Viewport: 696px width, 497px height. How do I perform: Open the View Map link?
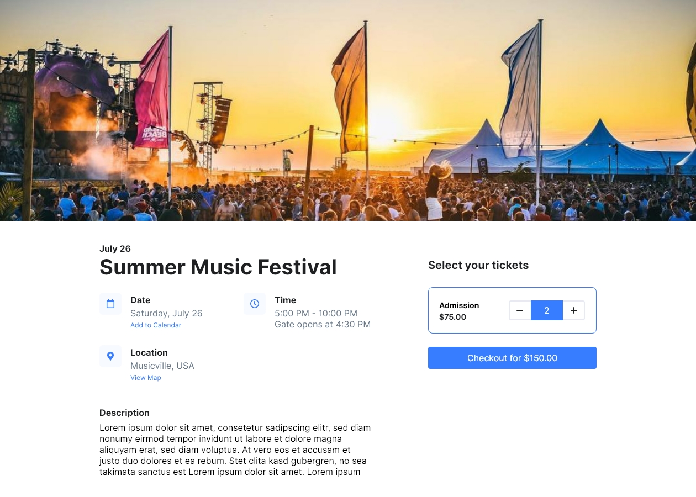click(146, 378)
